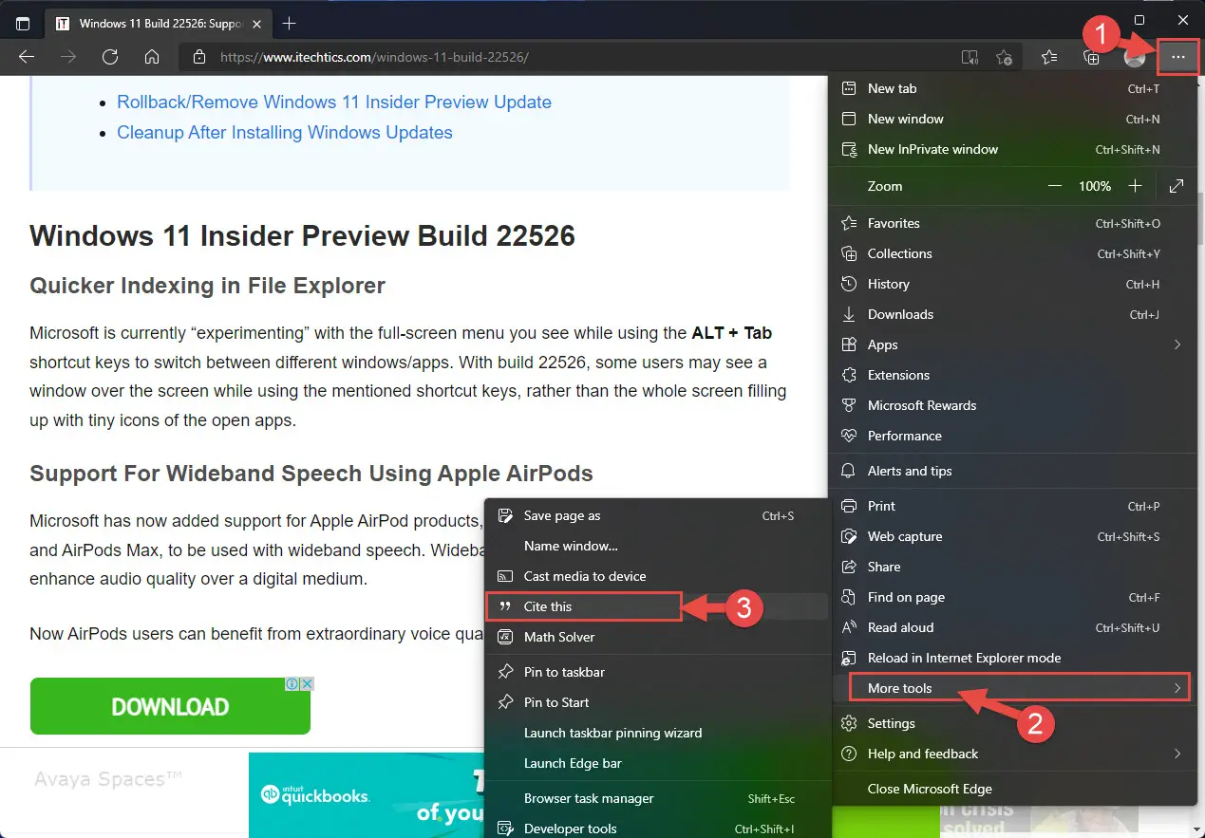Choose Reload in Internet Explorer mode
The width and height of the screenshot is (1205, 838).
pos(1011,658)
